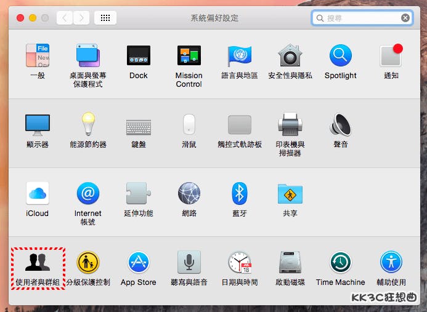
Task: Open 安全性與隱私 preferences
Action: tap(290, 55)
